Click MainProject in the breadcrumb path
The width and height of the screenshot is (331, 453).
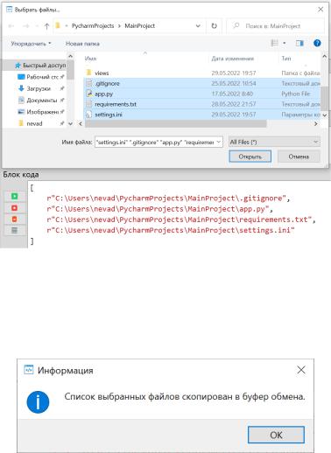(x=140, y=25)
